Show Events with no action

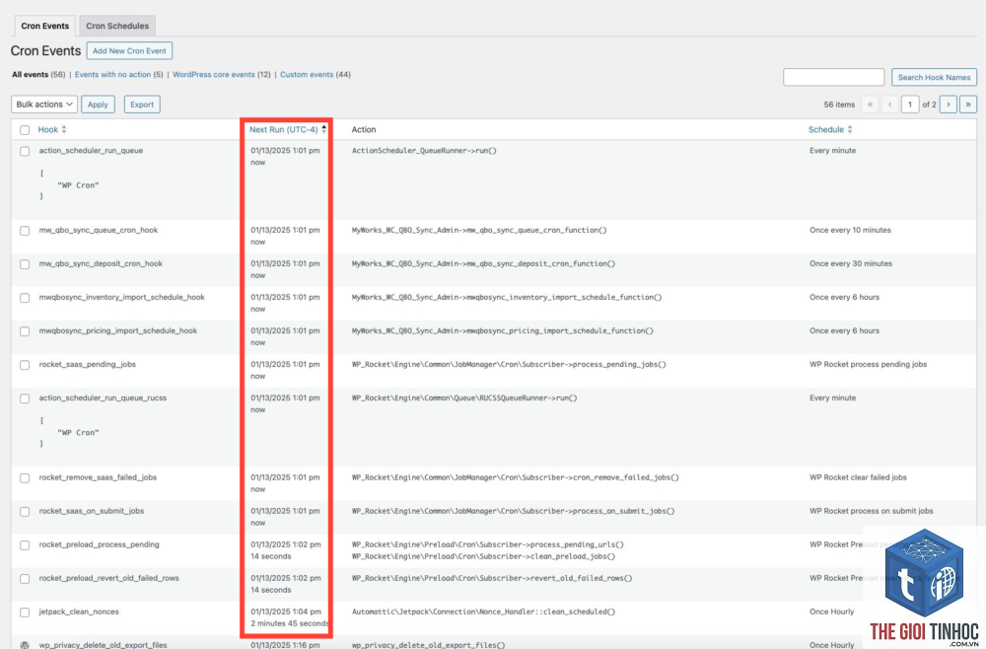point(112,74)
